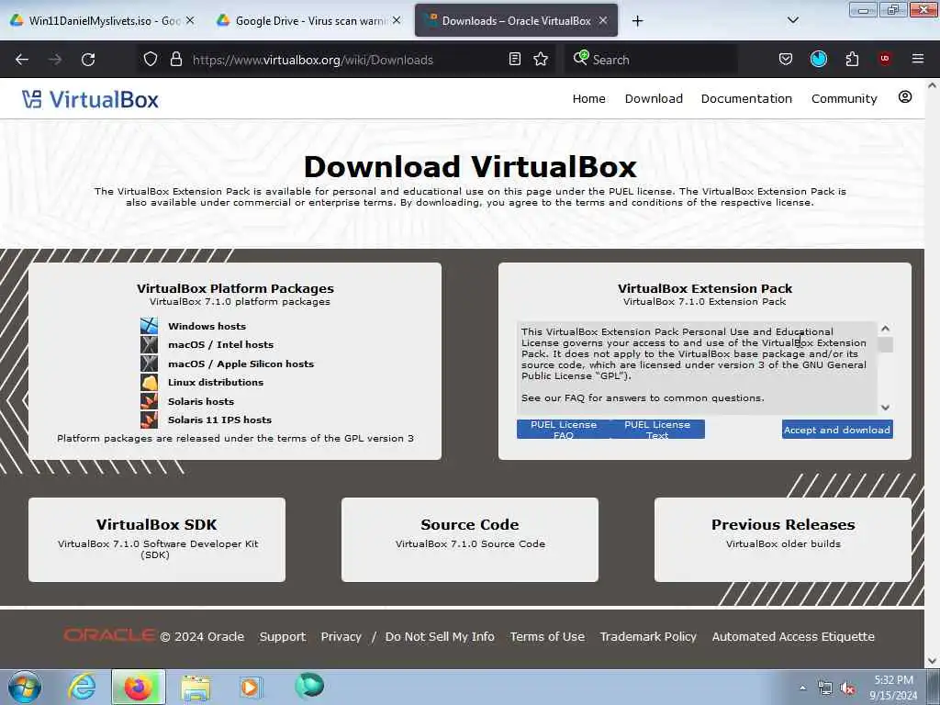The height and width of the screenshot is (705, 940).
Task: Open Firefox hamburger application menu
Action: click(x=917, y=59)
